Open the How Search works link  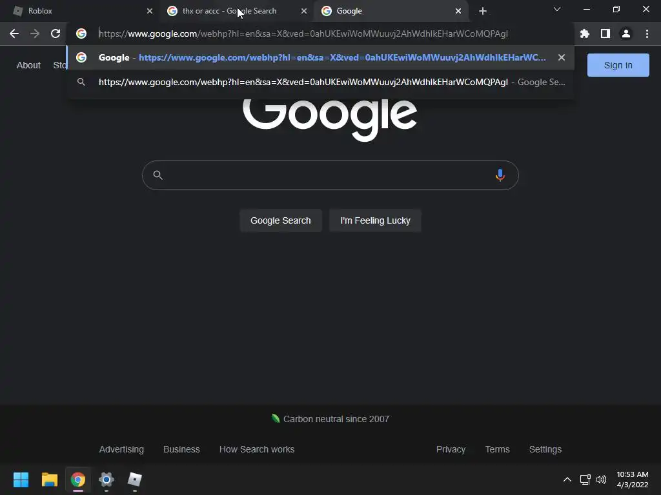point(257,449)
